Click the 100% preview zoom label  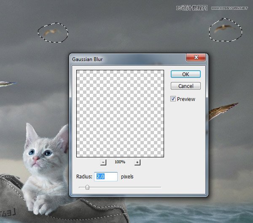tap(120, 162)
